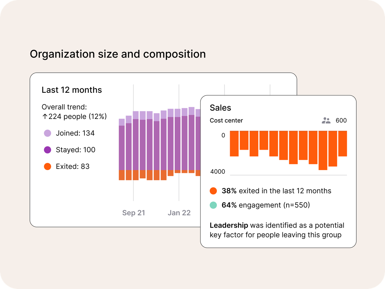Click the tallest orange bar in Sales chart

(323, 150)
